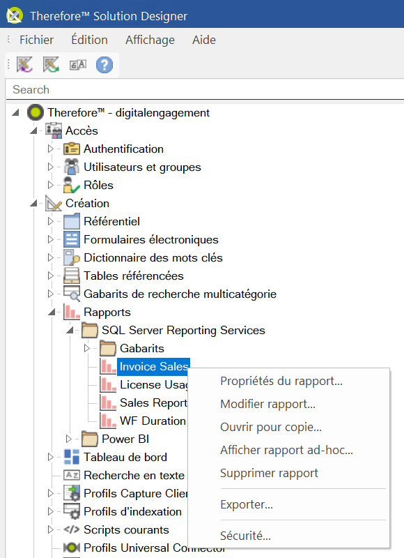Screen dimensions: 404x558
Task: Click the Profils d'indexation gear icon
Action: [x=72, y=511]
